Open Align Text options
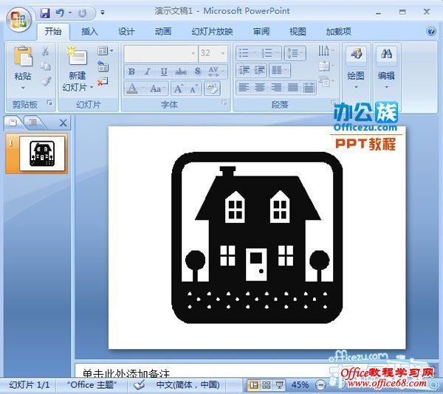Image resolution: width=443 pixels, height=394 pixels. click(326, 66)
